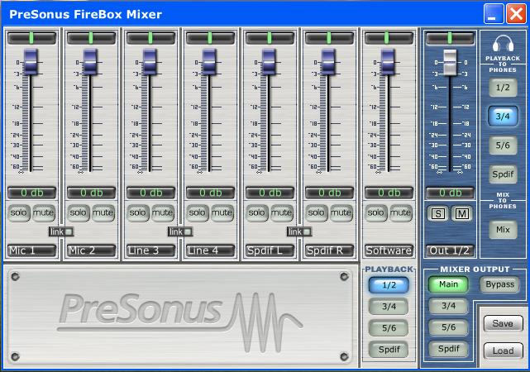Click the Mic 2 pan control
The height and width of the screenshot is (372, 530).
tap(91, 38)
